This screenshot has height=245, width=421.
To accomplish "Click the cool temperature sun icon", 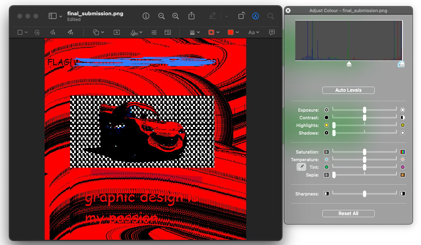I will [326, 160].
